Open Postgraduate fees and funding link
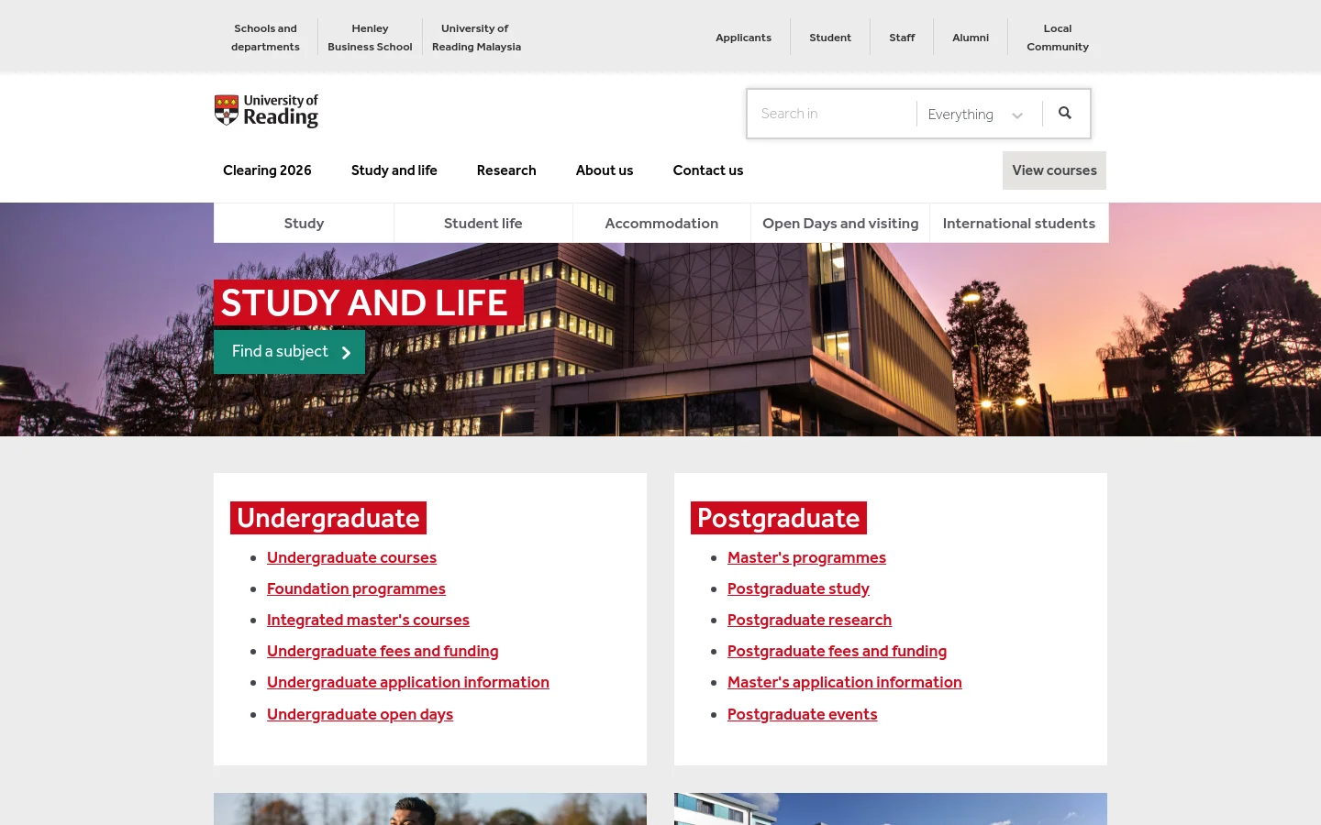 coord(837,651)
